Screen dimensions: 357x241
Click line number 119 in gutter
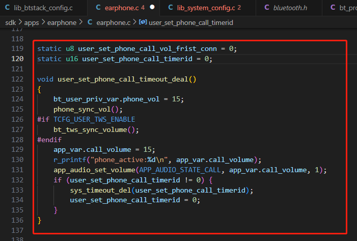point(17,48)
